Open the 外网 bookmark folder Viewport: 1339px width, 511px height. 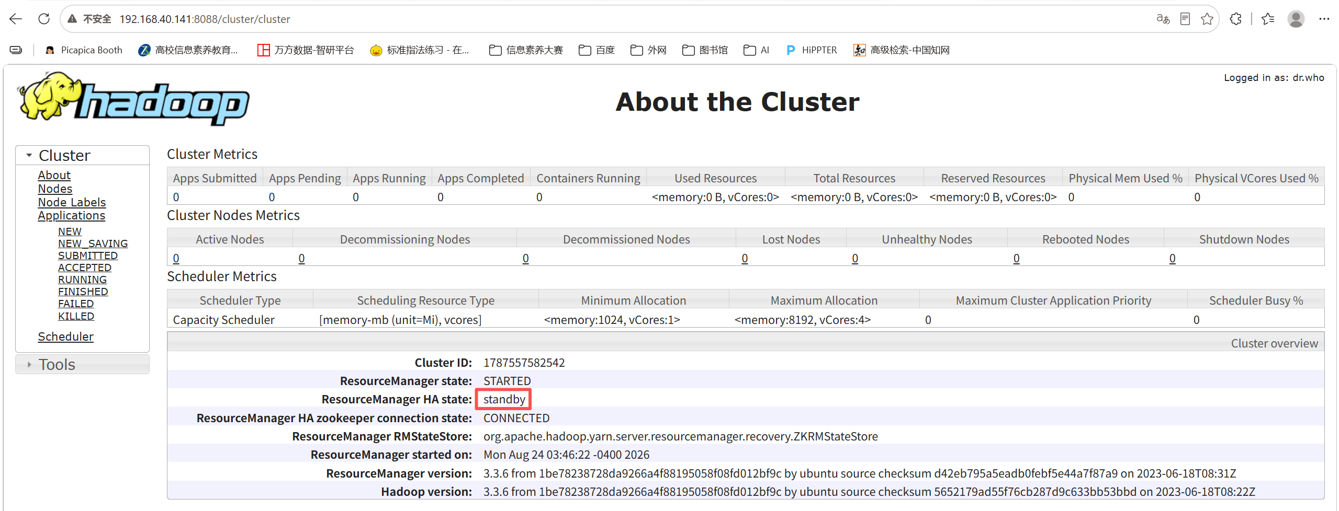coord(648,50)
